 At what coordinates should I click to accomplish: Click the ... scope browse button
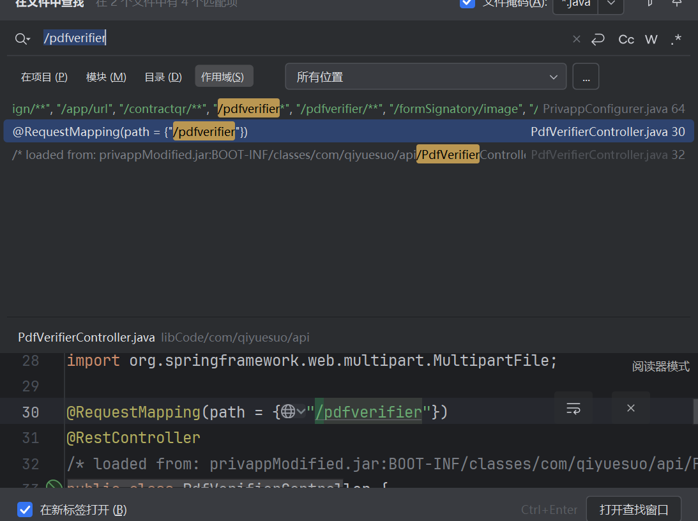(586, 77)
